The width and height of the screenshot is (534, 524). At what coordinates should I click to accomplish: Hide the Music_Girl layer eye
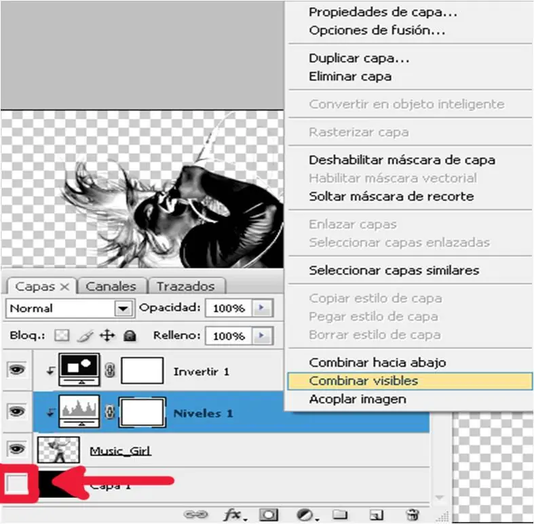[x=17, y=449]
